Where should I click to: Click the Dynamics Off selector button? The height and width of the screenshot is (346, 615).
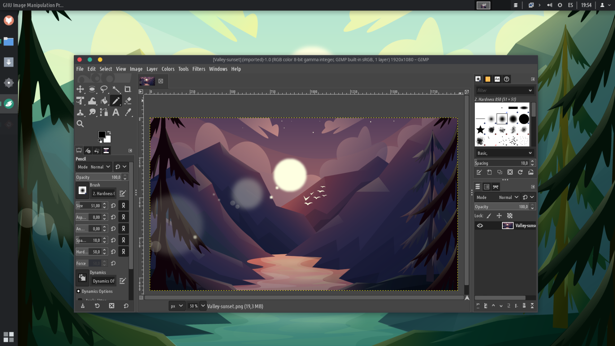tap(103, 281)
